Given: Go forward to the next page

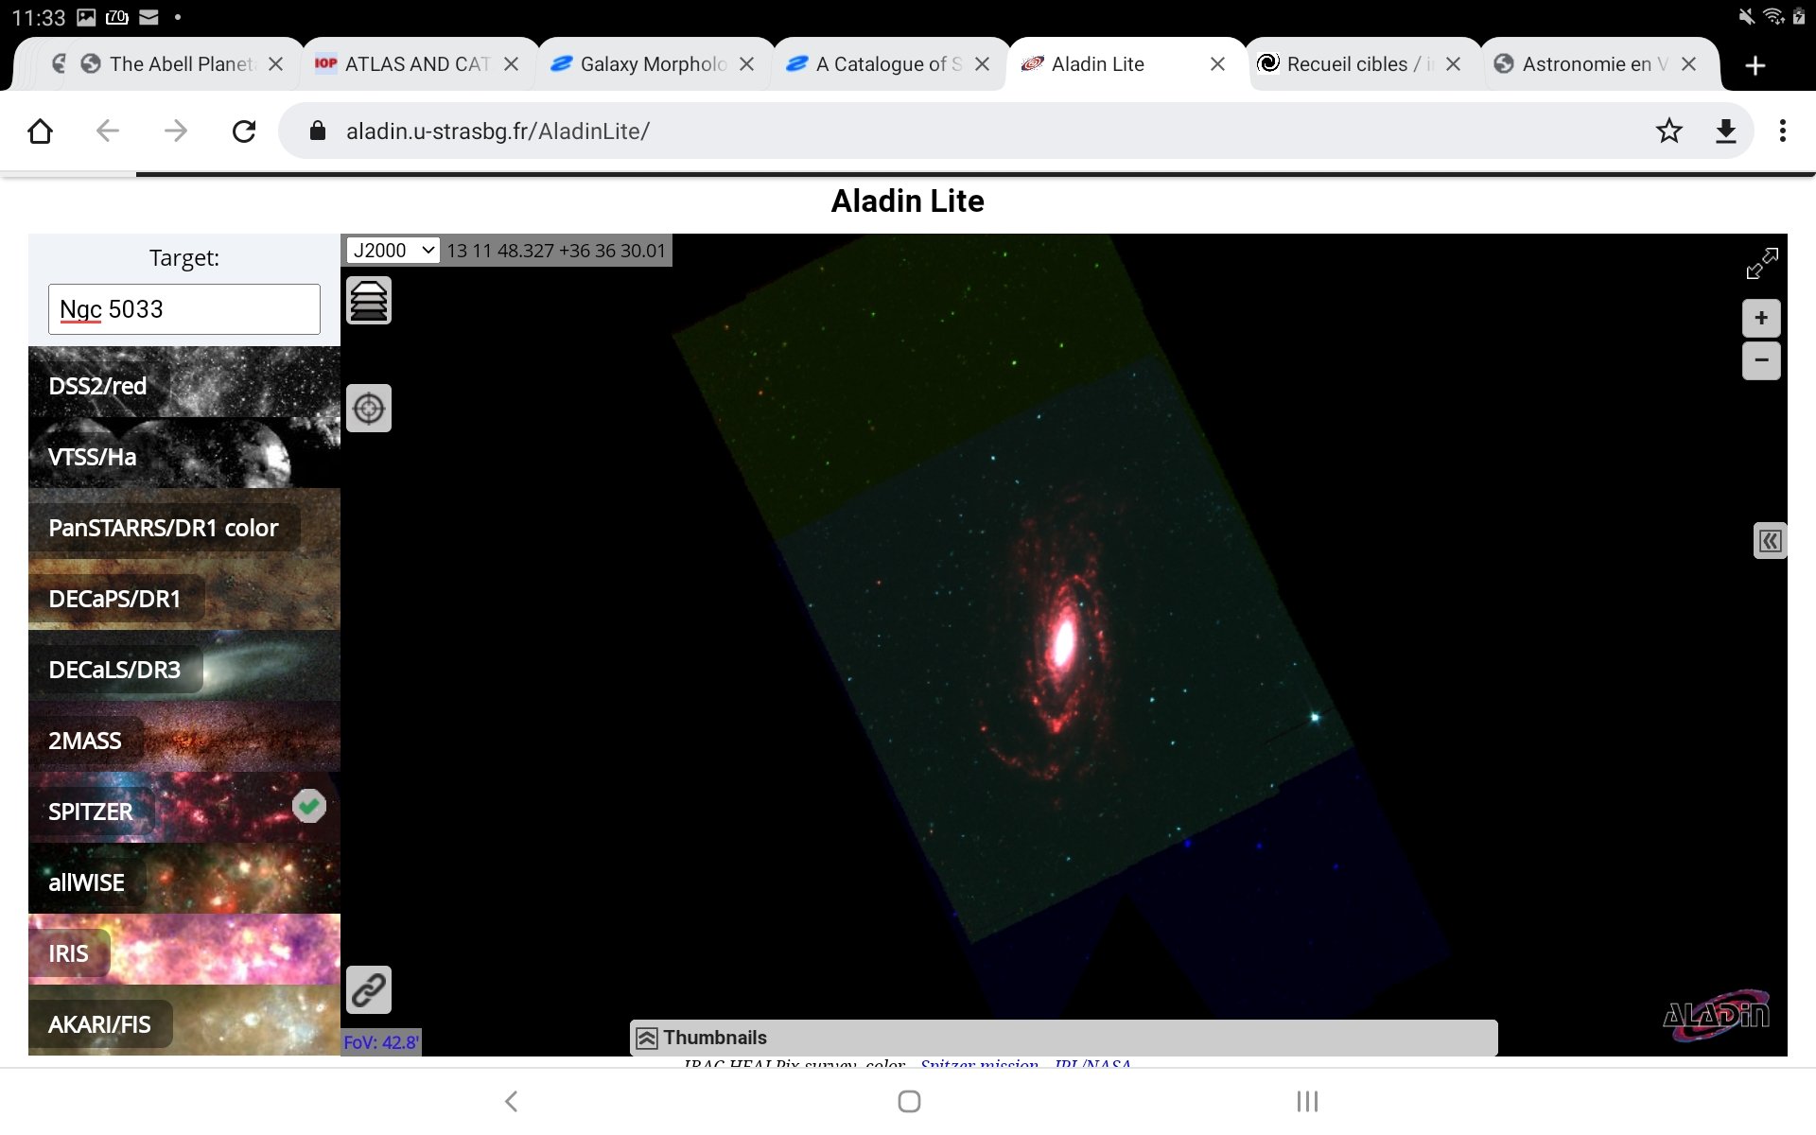Looking at the screenshot, I should pyautogui.click(x=176, y=131).
